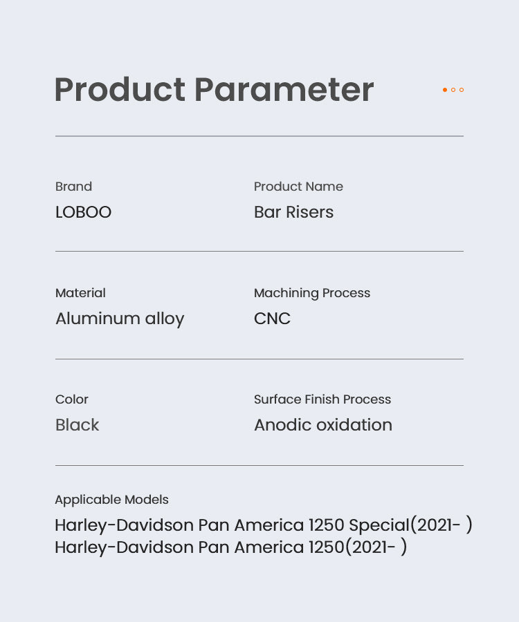Click the Product Parameter heading
519x622 pixels.
pyautogui.click(x=214, y=90)
